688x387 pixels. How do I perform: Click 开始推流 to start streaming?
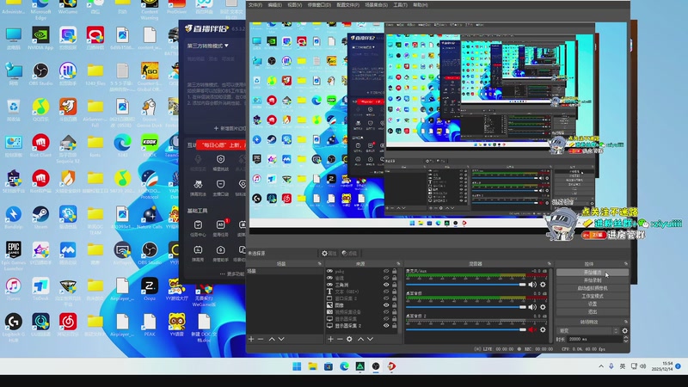[593, 273]
